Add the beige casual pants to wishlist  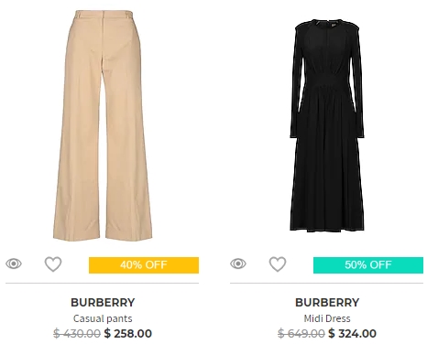(53, 264)
